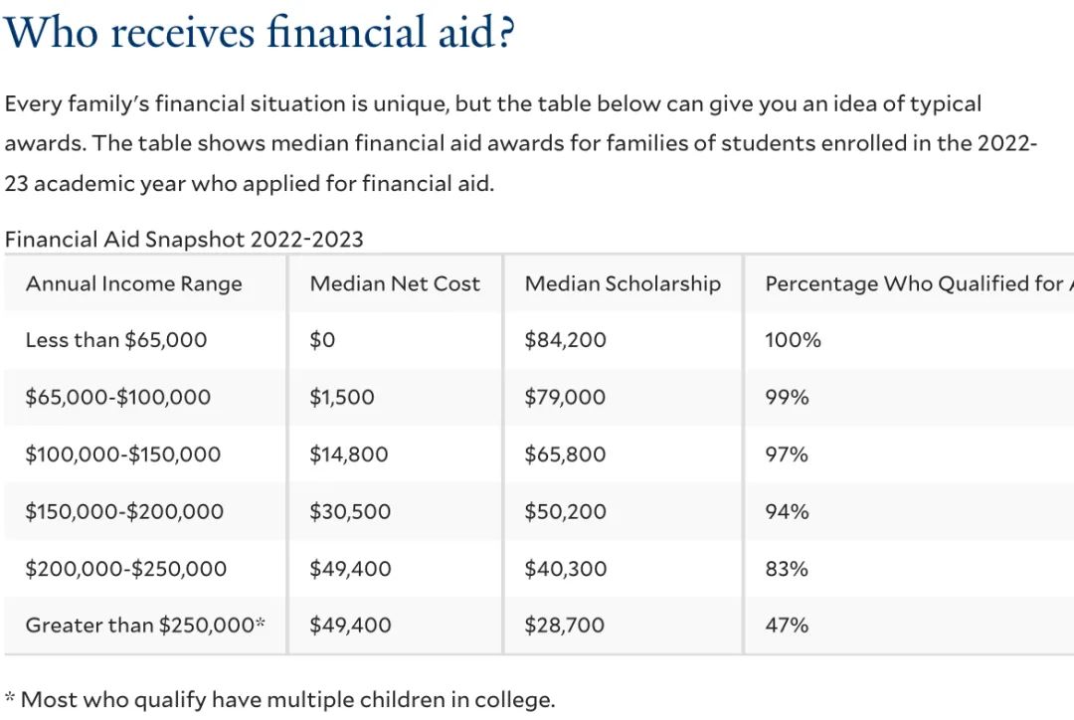Select the Median Scholarship column header
Image resolution: width=1074 pixels, height=720 pixels.
tap(623, 283)
